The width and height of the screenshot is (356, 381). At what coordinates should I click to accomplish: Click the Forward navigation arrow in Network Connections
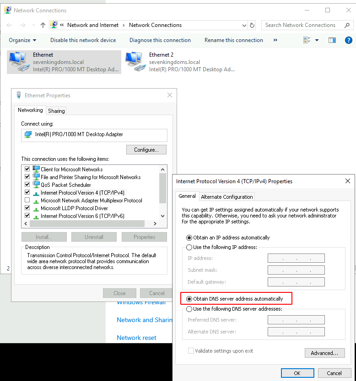(x=22, y=25)
